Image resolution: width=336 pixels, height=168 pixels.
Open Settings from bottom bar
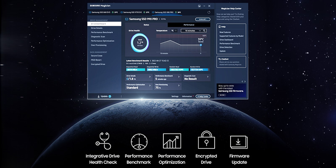tap(175, 97)
